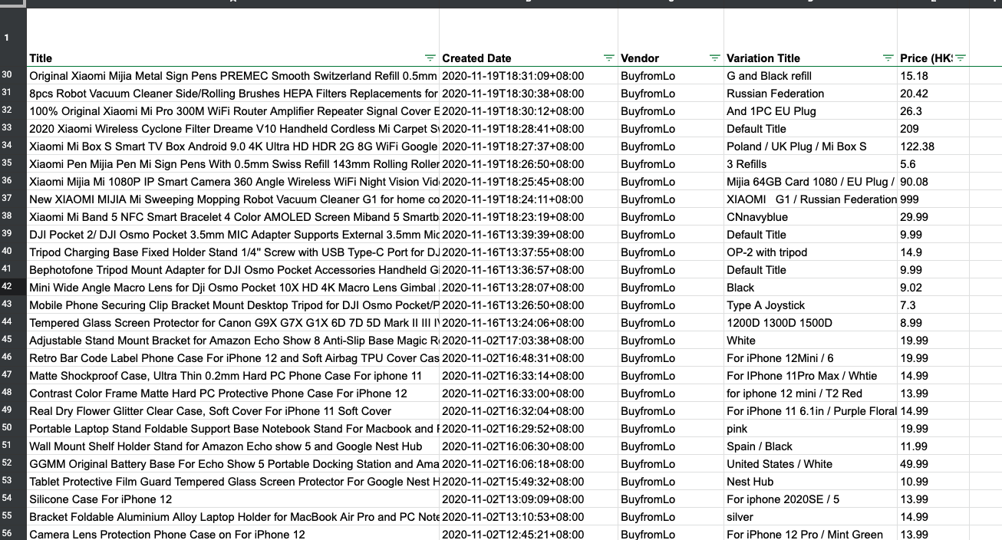
Task: Open the Price (HK$) column filter dropdown
Action: (x=961, y=58)
